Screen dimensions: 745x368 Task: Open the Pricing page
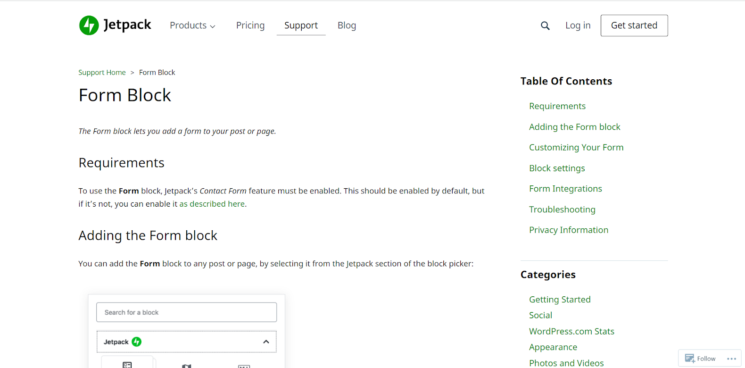point(250,25)
